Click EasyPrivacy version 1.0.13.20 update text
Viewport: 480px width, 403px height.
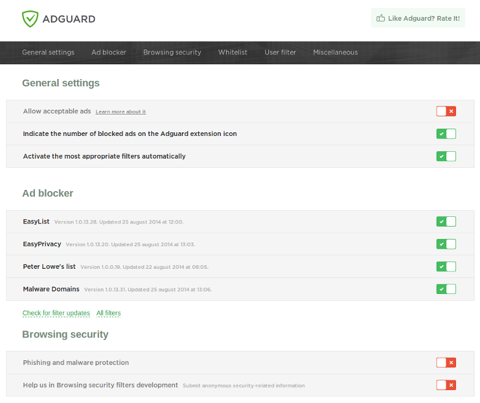click(x=130, y=244)
